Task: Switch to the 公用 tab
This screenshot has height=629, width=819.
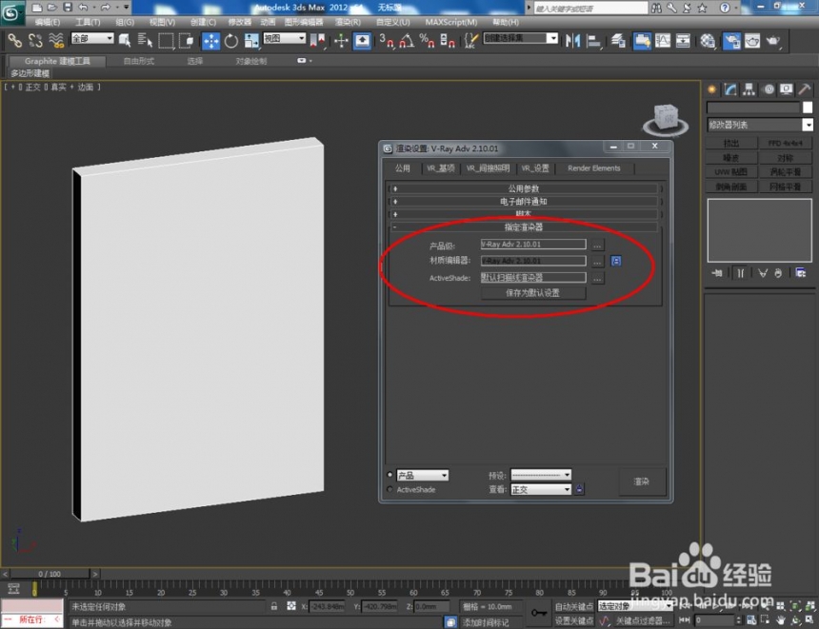Action: (x=402, y=168)
